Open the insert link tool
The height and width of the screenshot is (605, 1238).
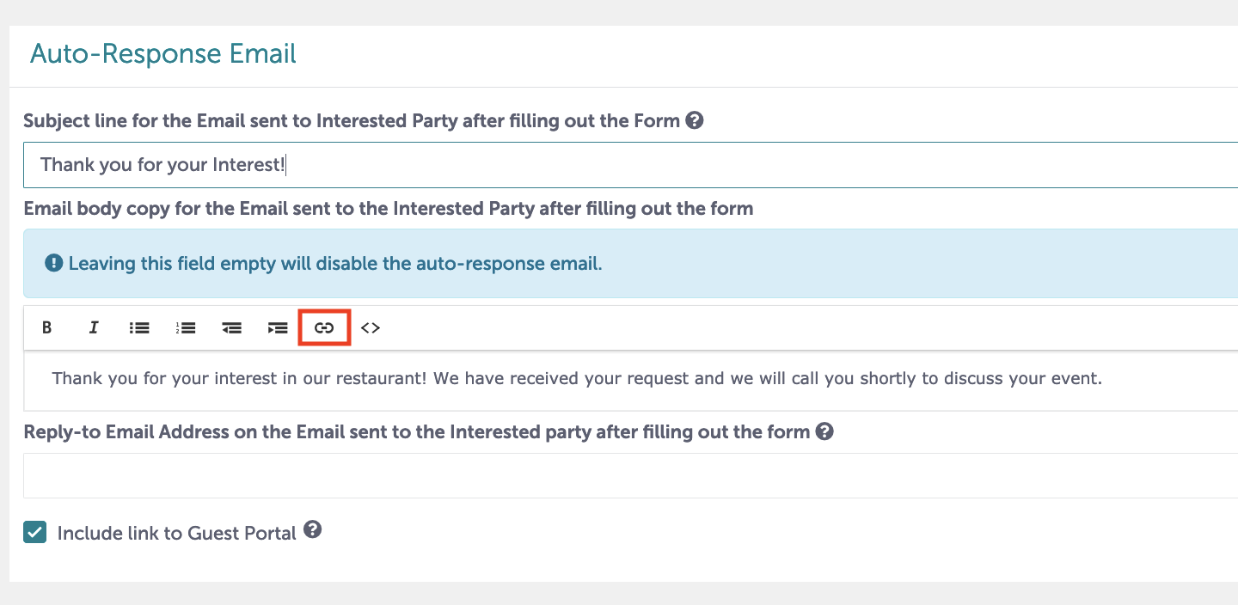324,327
